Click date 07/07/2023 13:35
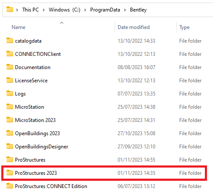 point(136,94)
